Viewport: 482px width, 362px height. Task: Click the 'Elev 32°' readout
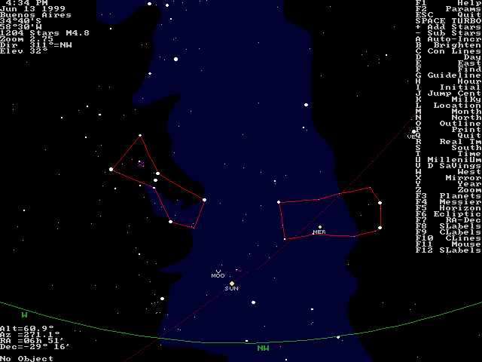23,51
